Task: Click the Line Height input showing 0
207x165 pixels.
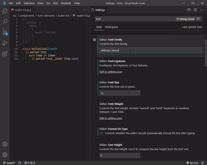Action: (120, 156)
